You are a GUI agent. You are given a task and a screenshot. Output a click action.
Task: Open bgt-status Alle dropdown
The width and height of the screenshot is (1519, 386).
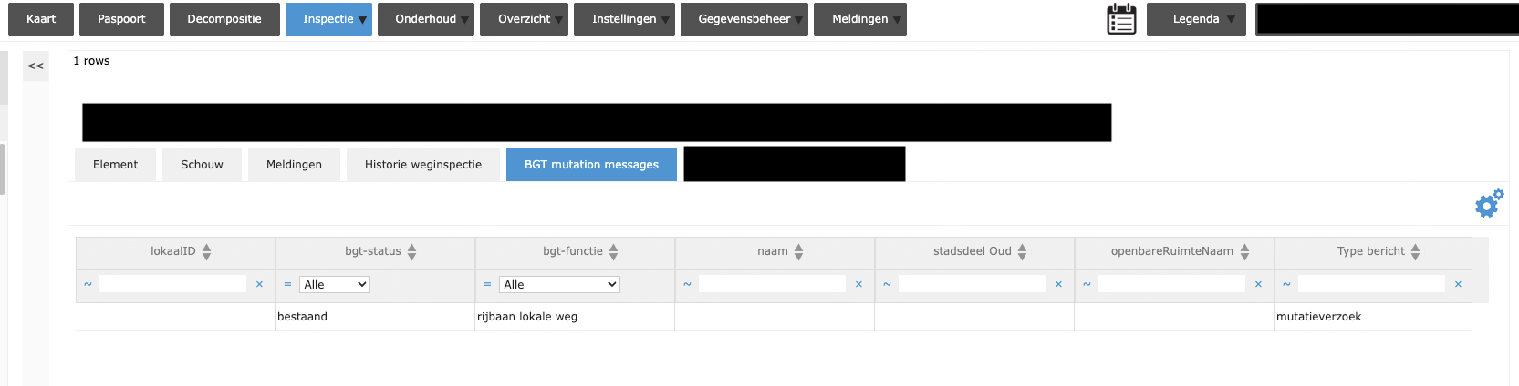tap(335, 285)
